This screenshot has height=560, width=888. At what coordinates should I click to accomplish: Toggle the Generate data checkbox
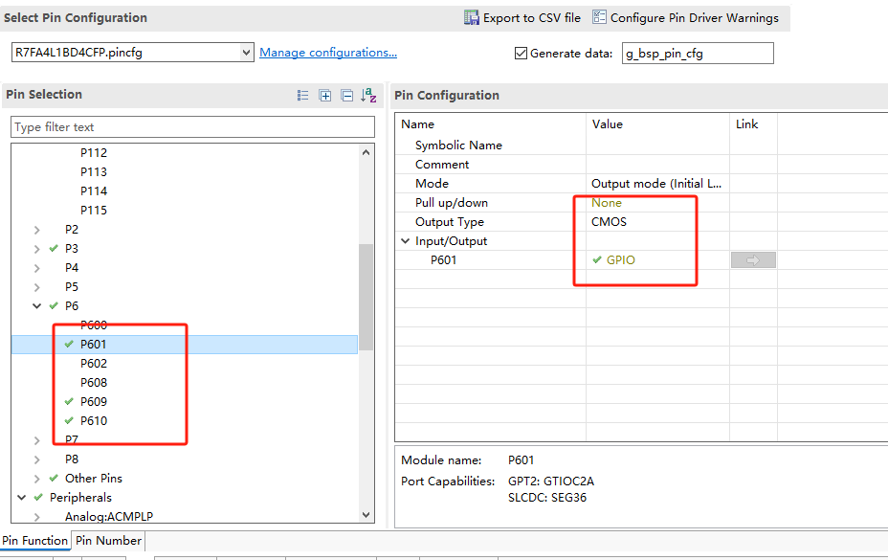pos(521,54)
